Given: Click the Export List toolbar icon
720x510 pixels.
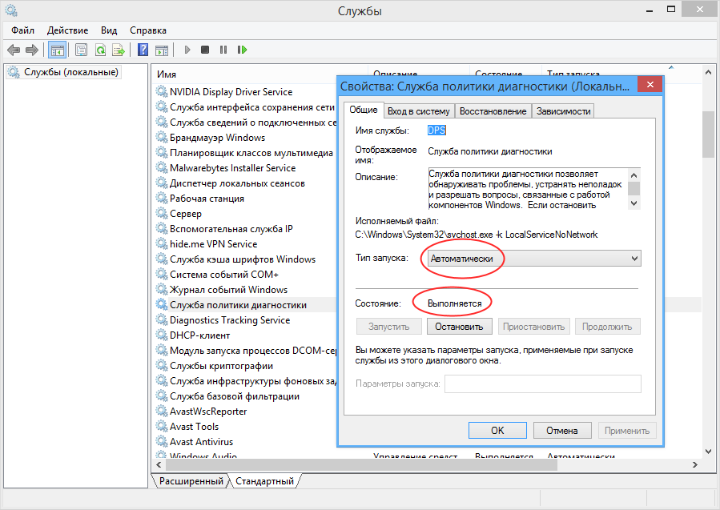Looking at the screenshot, I should click(119, 50).
